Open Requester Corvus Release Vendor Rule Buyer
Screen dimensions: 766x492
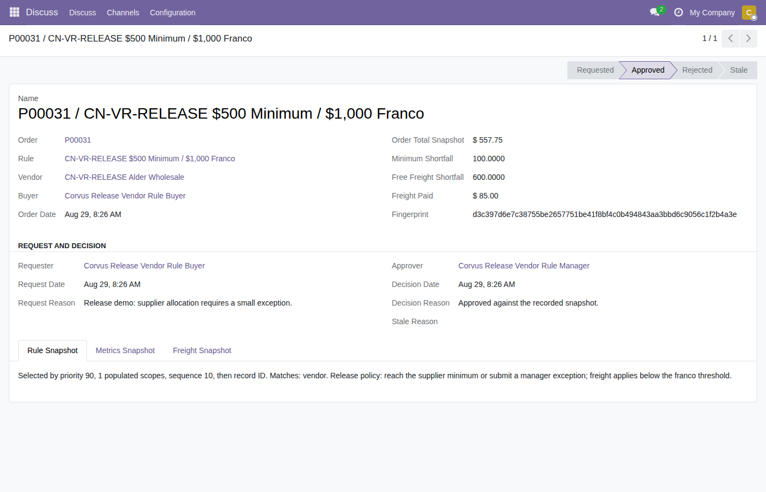pos(144,266)
